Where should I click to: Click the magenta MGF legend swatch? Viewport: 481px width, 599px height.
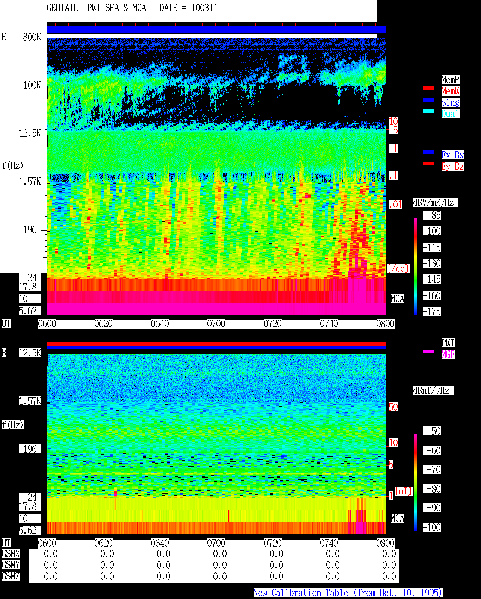pos(428,352)
